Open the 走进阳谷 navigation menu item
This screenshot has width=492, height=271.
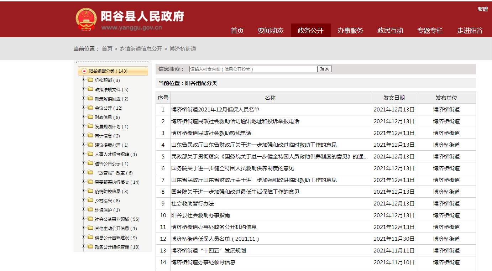point(470,30)
